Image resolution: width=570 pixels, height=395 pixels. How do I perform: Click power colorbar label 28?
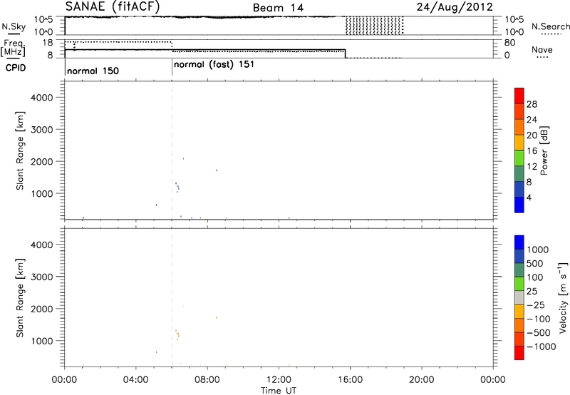(x=532, y=104)
